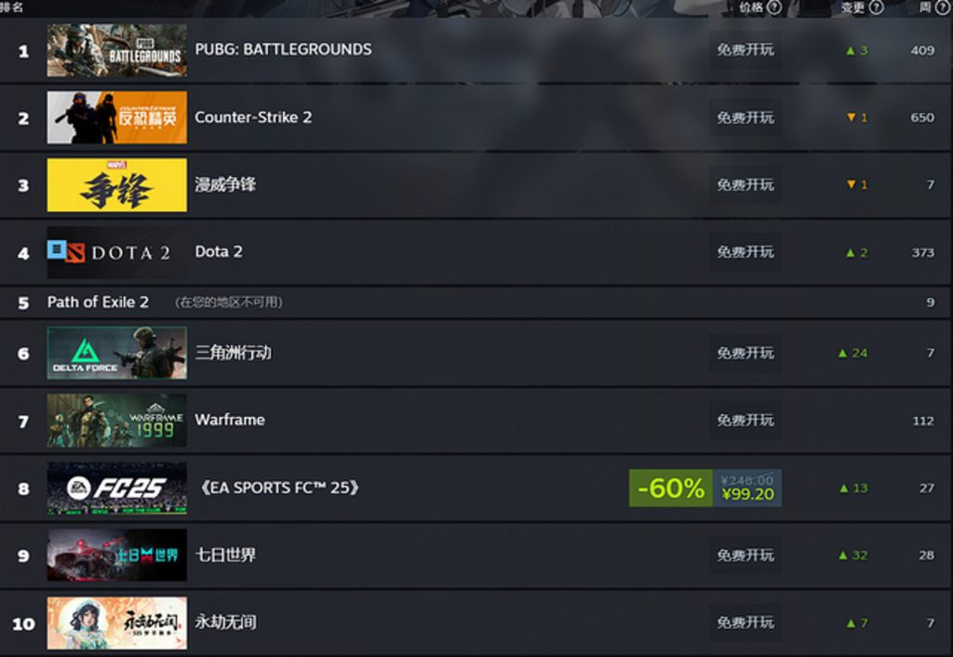Open the Warframe 1999 thumbnail

click(116, 420)
